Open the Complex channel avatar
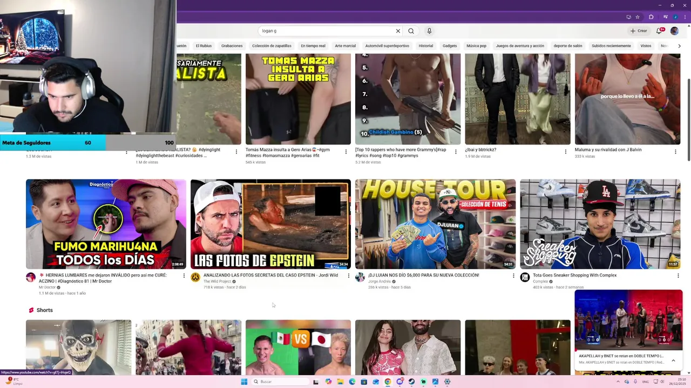The height and width of the screenshot is (388, 691). 525,277
